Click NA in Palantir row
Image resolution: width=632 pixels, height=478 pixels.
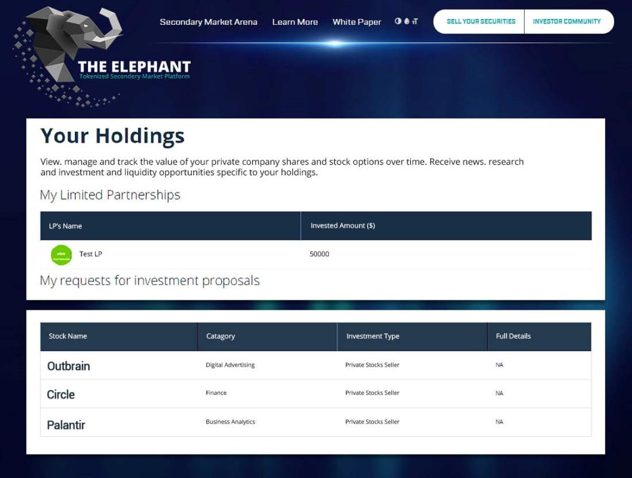(499, 422)
